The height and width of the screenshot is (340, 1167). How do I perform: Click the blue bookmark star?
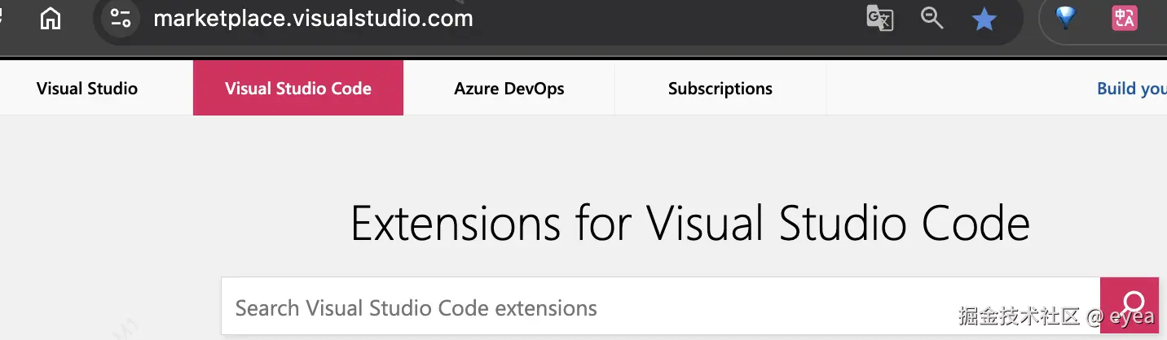click(x=984, y=19)
